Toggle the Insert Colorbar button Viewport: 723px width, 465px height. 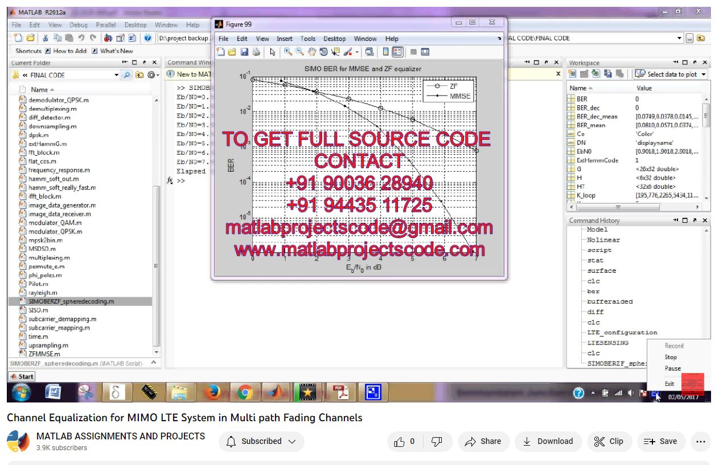tap(385, 52)
